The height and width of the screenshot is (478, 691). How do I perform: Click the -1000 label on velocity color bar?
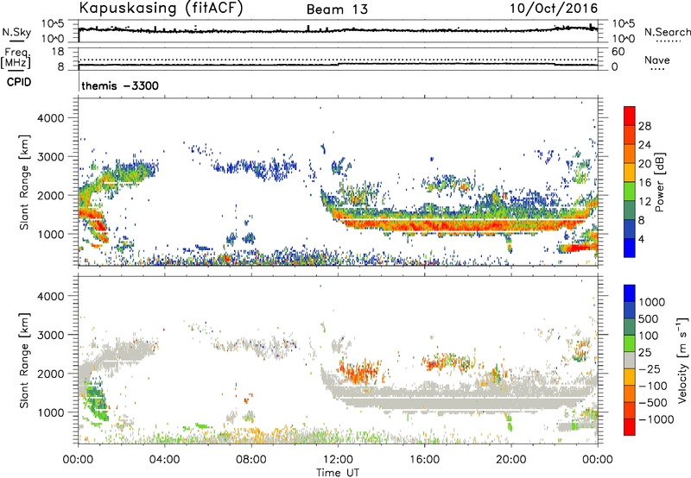[x=656, y=419]
